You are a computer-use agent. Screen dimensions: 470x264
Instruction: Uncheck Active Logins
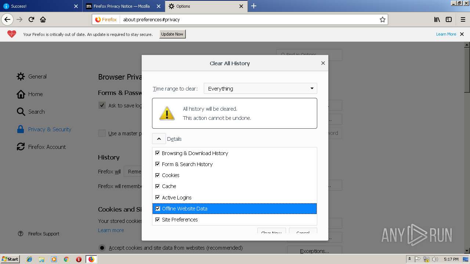pos(158,197)
